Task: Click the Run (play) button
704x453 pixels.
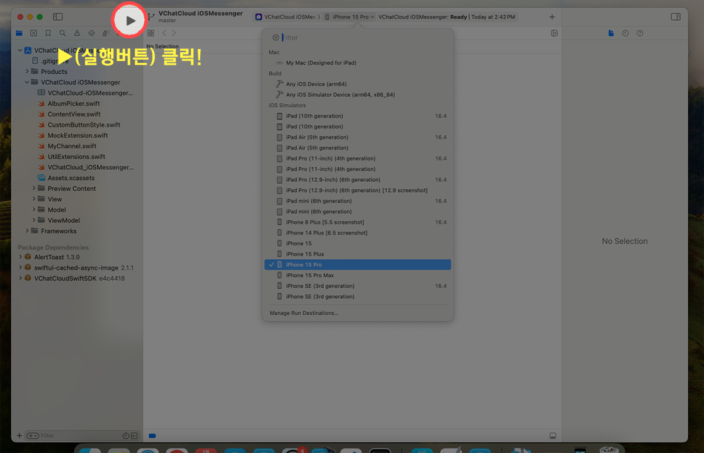Action: tap(130, 21)
